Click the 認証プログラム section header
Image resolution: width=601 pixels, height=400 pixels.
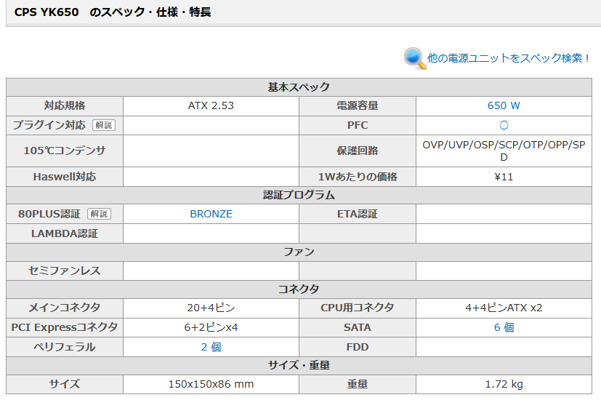click(x=299, y=195)
